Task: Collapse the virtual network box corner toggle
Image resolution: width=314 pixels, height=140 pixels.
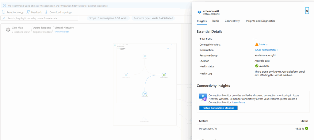Action: tap(172, 45)
